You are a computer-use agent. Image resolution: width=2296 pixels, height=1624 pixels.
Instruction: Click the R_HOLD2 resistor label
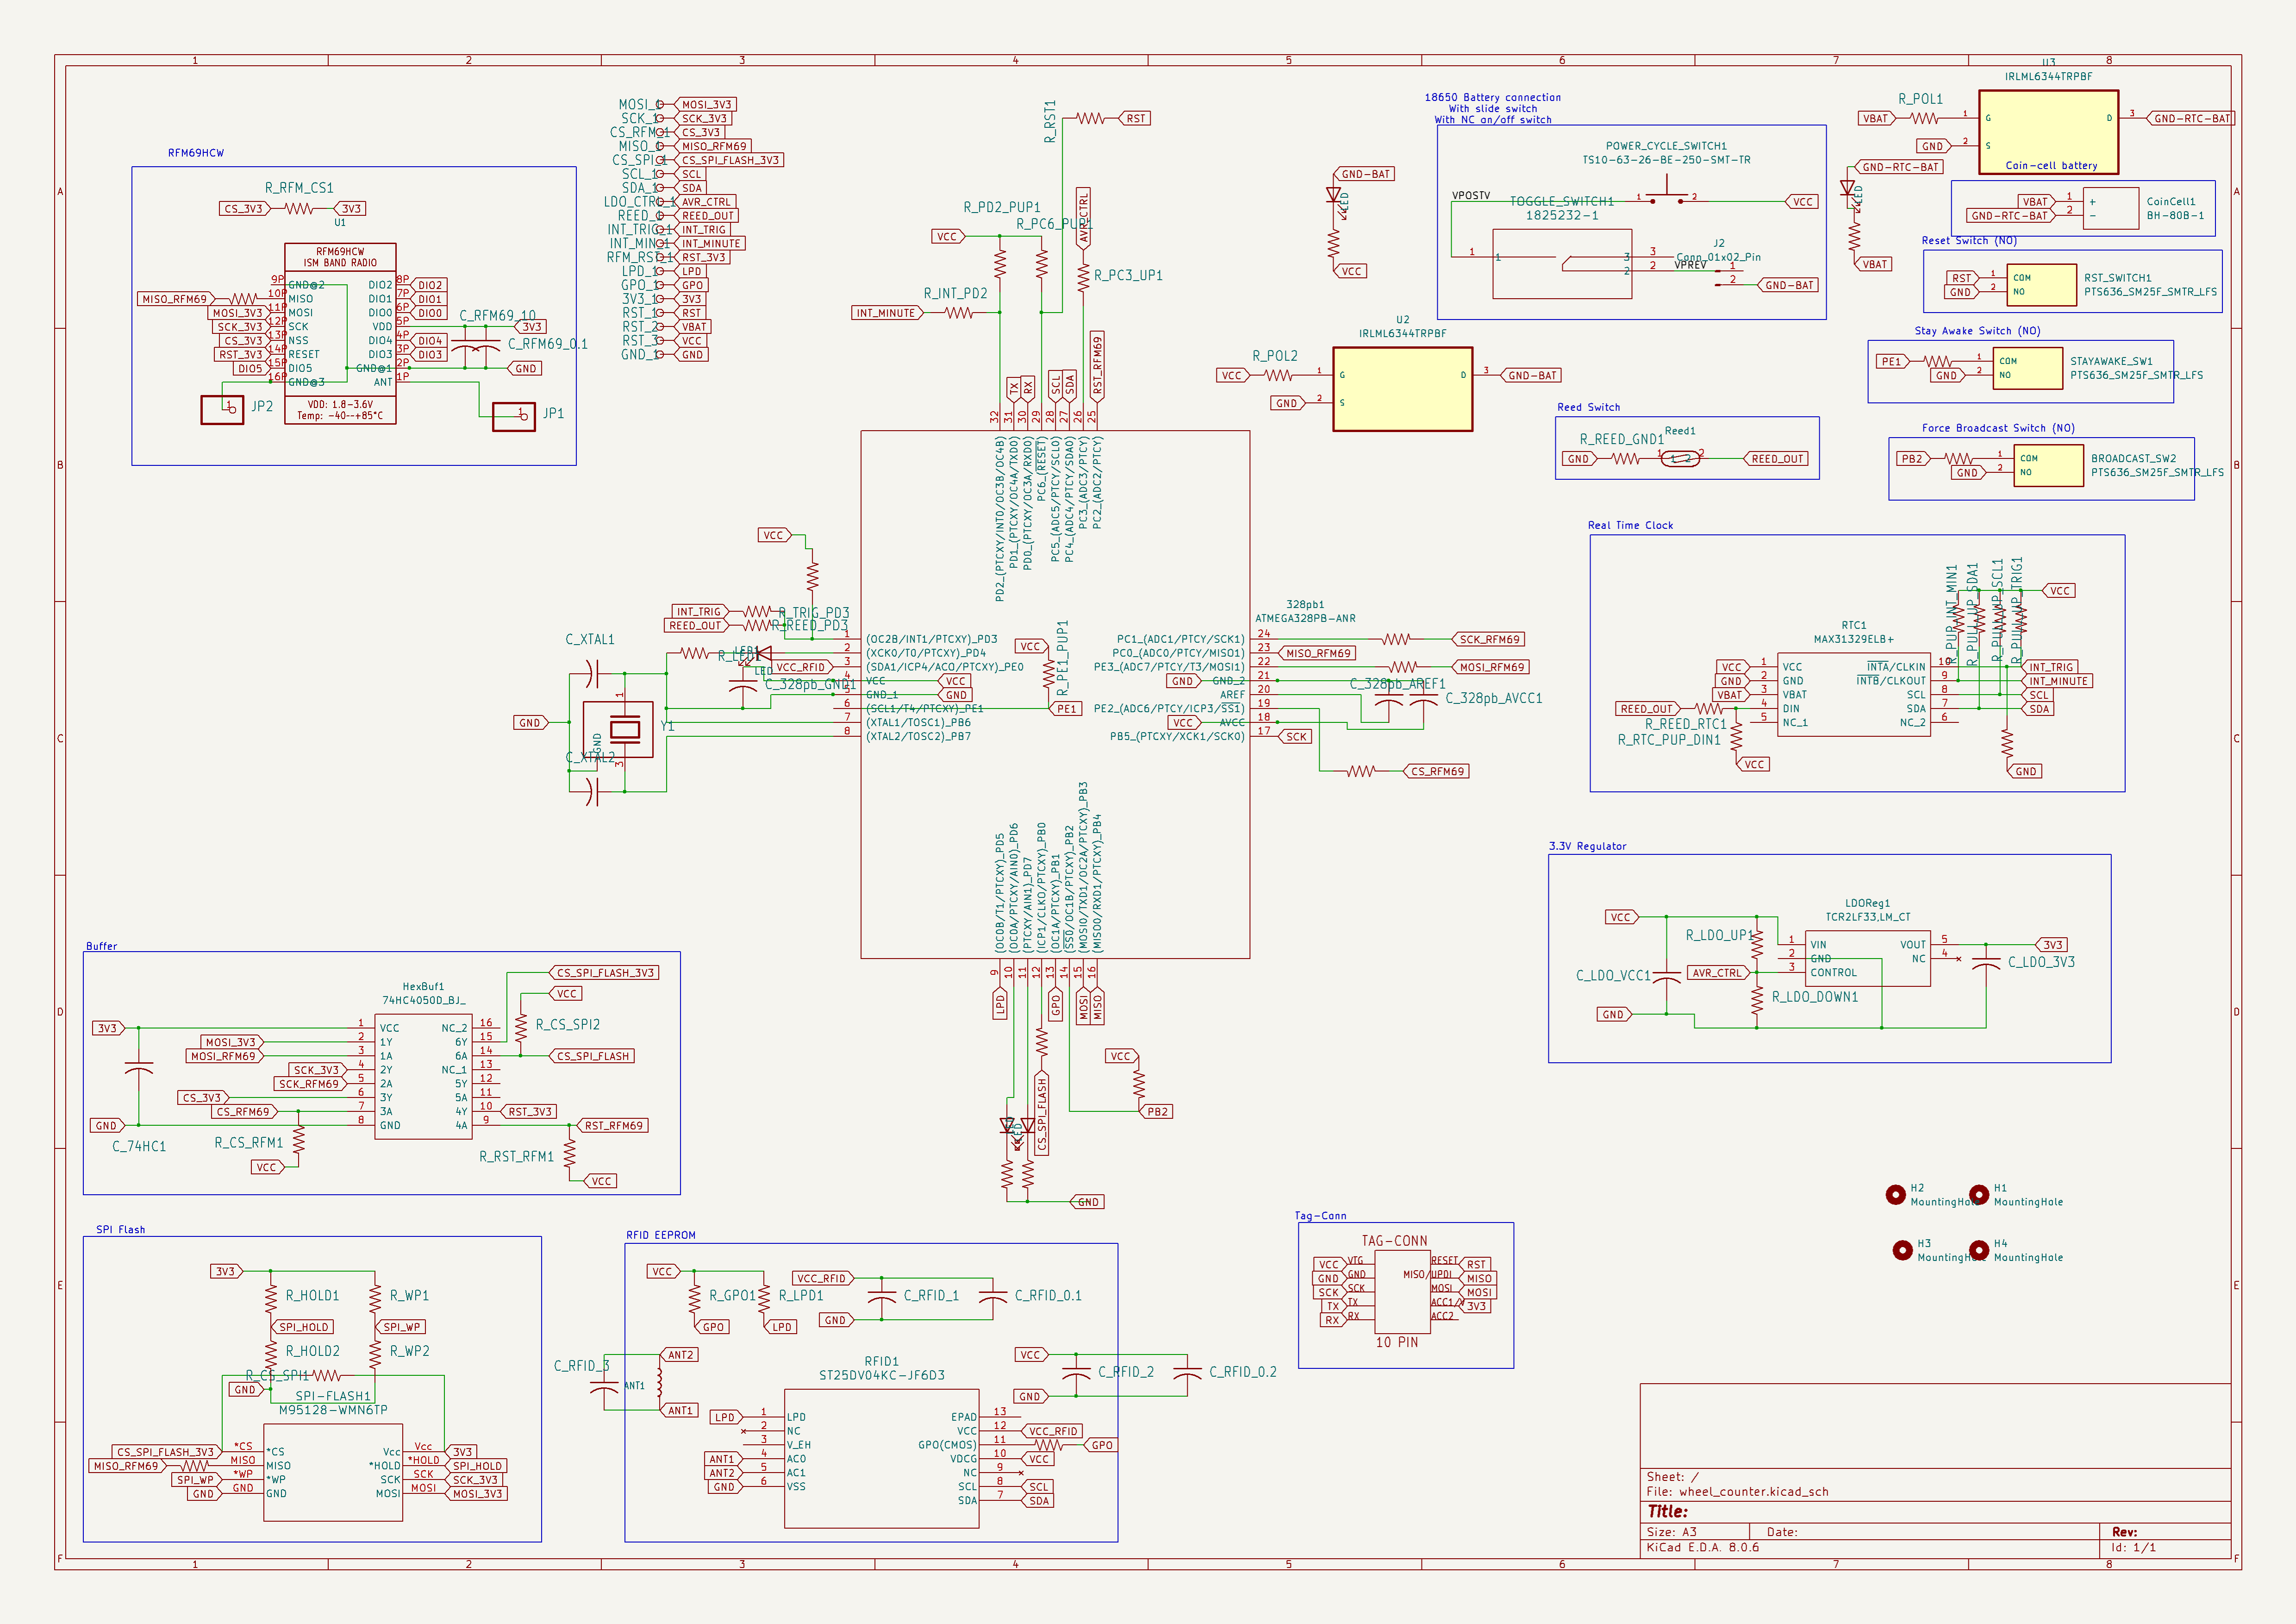click(x=312, y=1351)
